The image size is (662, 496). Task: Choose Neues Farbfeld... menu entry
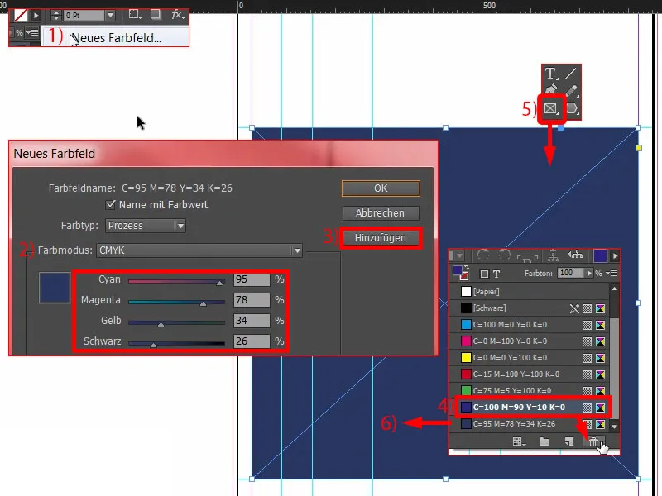coord(116,37)
